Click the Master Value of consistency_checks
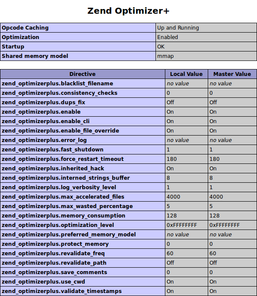Image resolution: width=257 pixels, height=296 pixels. pyautogui.click(x=211, y=93)
